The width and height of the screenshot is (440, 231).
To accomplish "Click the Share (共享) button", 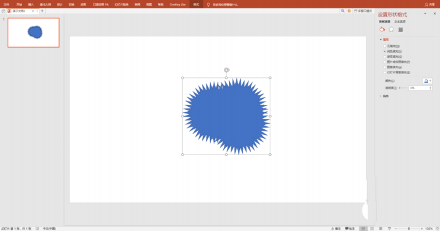I will coord(429,4).
